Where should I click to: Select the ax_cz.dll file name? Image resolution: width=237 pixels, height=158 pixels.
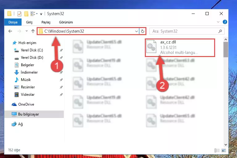point(168,42)
